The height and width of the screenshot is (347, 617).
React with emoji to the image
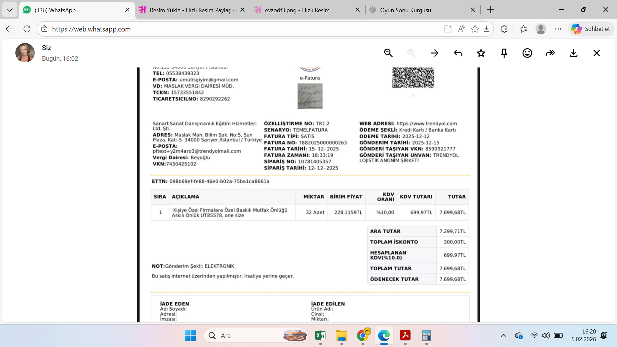[x=527, y=53]
